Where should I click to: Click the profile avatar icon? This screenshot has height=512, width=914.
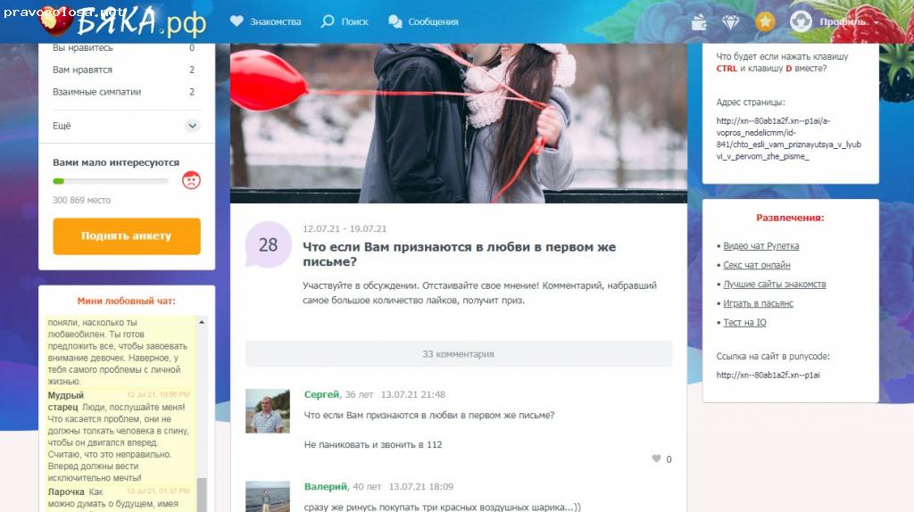pos(801,21)
